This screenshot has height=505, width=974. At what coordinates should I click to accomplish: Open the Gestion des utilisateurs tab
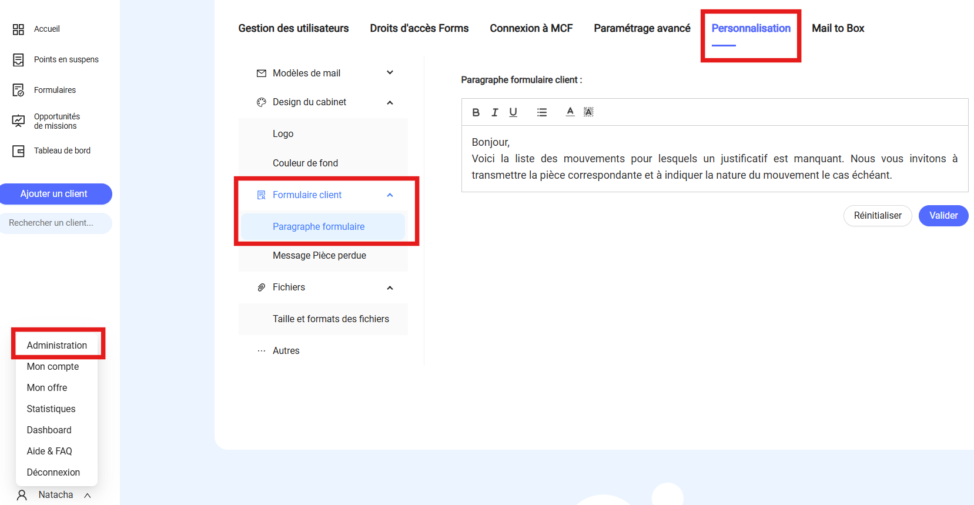(293, 28)
